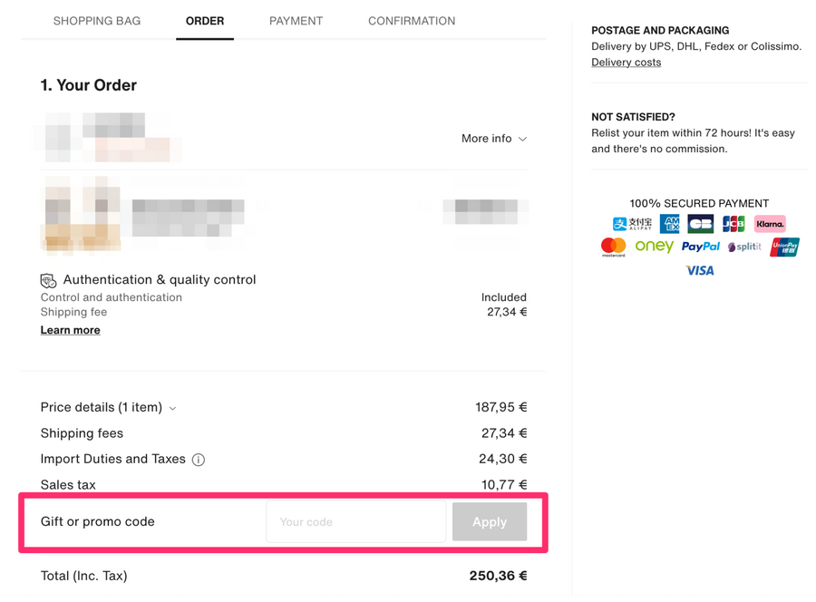This screenshot has height=602, width=816.
Task: Open the Learn more link
Action: point(71,330)
